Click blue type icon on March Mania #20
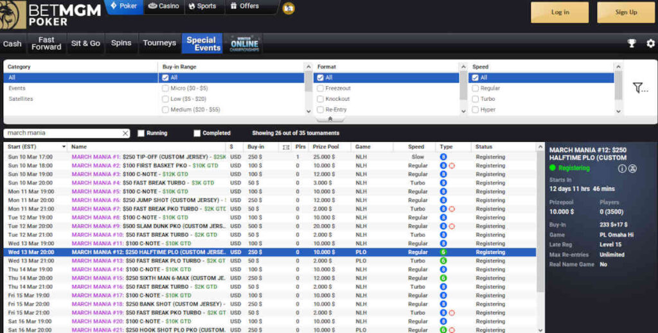Viewport: 658px width, 333px height. pos(443,321)
